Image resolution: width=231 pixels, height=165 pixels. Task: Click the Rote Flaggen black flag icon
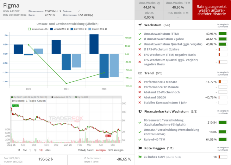140,148
